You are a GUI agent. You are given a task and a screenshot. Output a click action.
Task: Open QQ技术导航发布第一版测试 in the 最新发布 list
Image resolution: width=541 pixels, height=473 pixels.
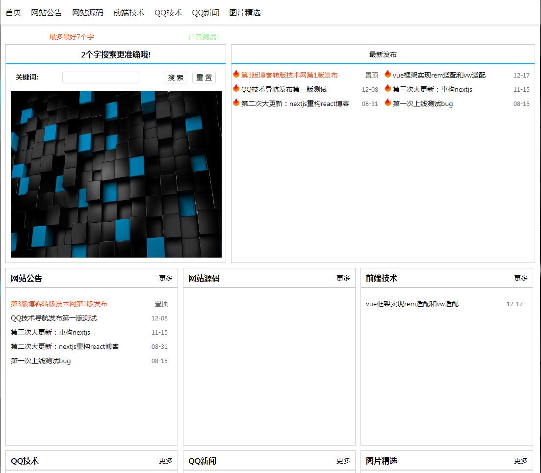pyautogui.click(x=284, y=89)
